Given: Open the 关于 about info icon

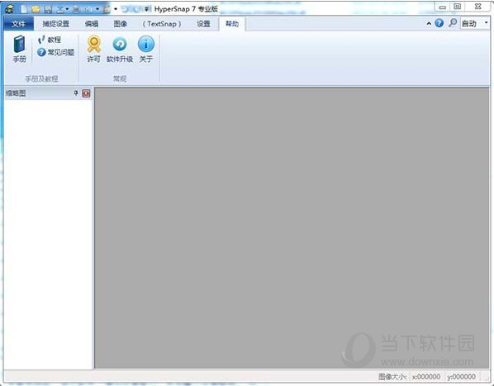Looking at the screenshot, I should coord(146,49).
